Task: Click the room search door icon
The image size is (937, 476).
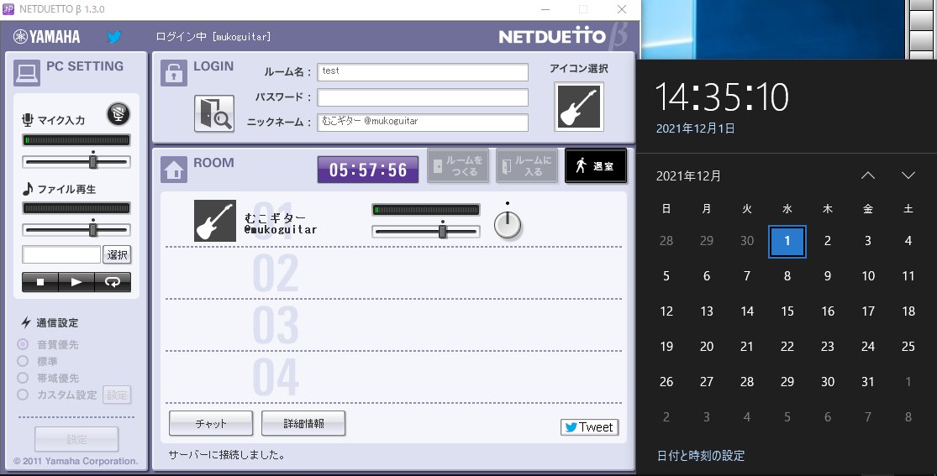Action: pyautogui.click(x=214, y=112)
